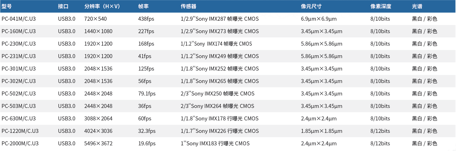Screen dimensions: 456x151
Task: Select the 分辨率 (H×V) column header
Action: point(102,6)
